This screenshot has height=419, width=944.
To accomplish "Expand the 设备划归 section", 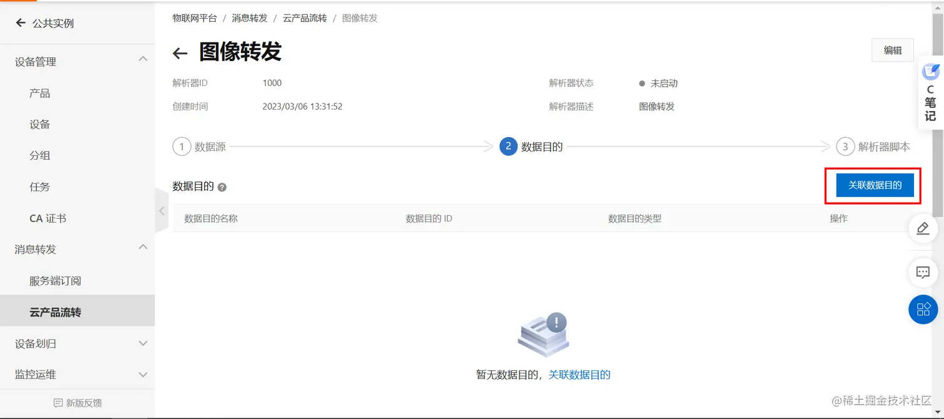I will (x=143, y=344).
